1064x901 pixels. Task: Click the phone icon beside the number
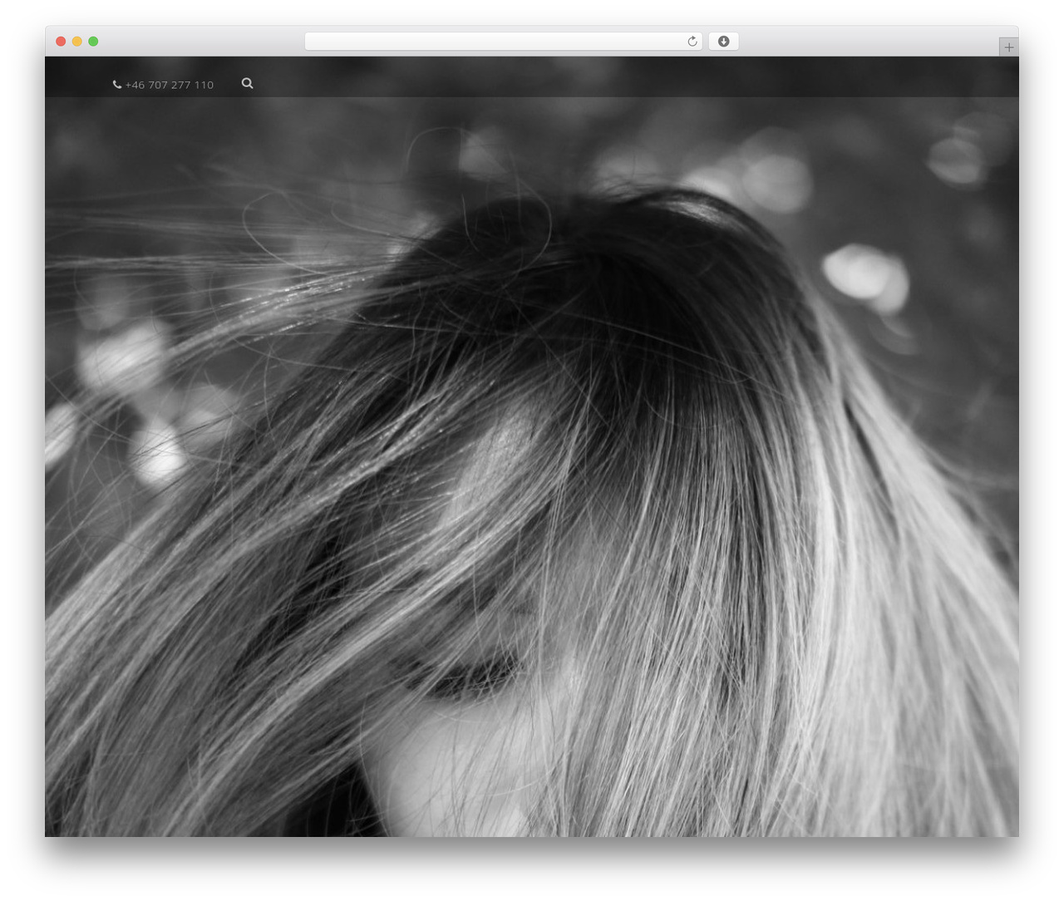pyautogui.click(x=117, y=85)
